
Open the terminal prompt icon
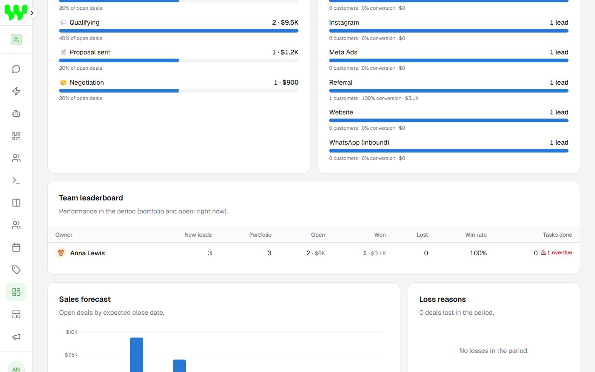coord(16,180)
